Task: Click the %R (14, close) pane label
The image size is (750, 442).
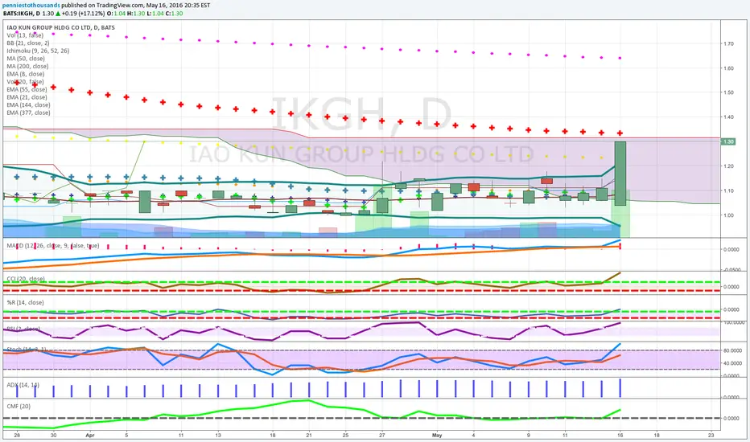Action: tap(25, 302)
